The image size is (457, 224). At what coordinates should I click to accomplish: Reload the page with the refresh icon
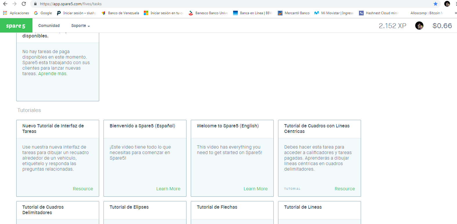pos(24,4)
